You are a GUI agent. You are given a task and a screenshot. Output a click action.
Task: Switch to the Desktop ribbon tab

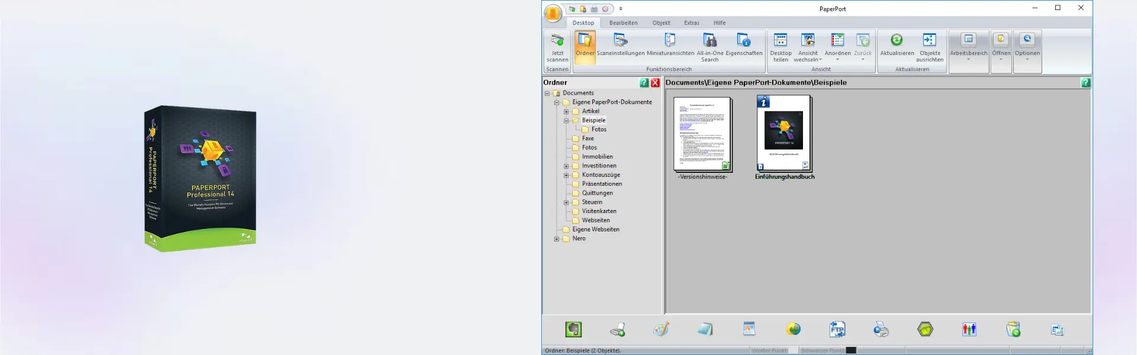click(583, 23)
